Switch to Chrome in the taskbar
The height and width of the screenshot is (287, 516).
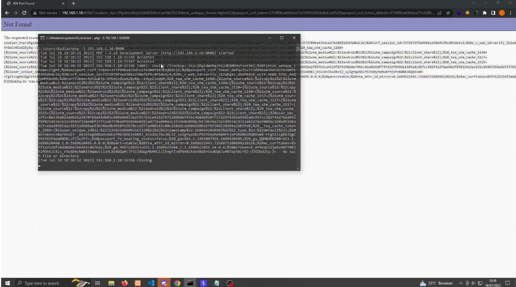[177, 283]
